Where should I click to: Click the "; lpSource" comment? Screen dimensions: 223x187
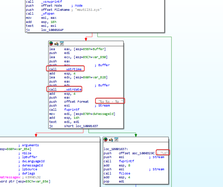point(28,169)
